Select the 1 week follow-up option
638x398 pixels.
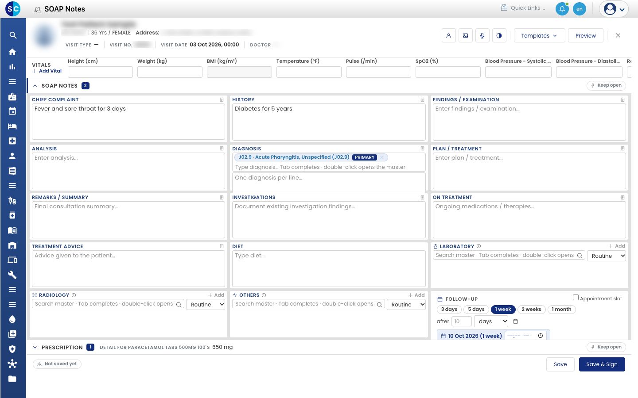point(503,310)
